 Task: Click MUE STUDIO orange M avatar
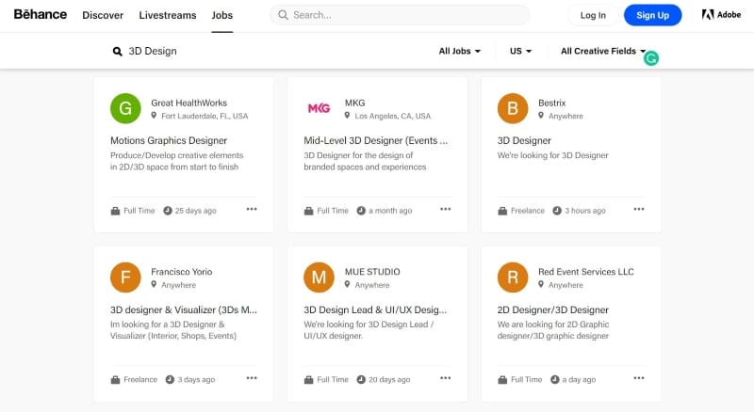(319, 277)
